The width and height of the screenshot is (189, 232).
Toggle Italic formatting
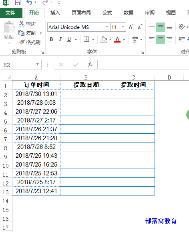pos(60,39)
